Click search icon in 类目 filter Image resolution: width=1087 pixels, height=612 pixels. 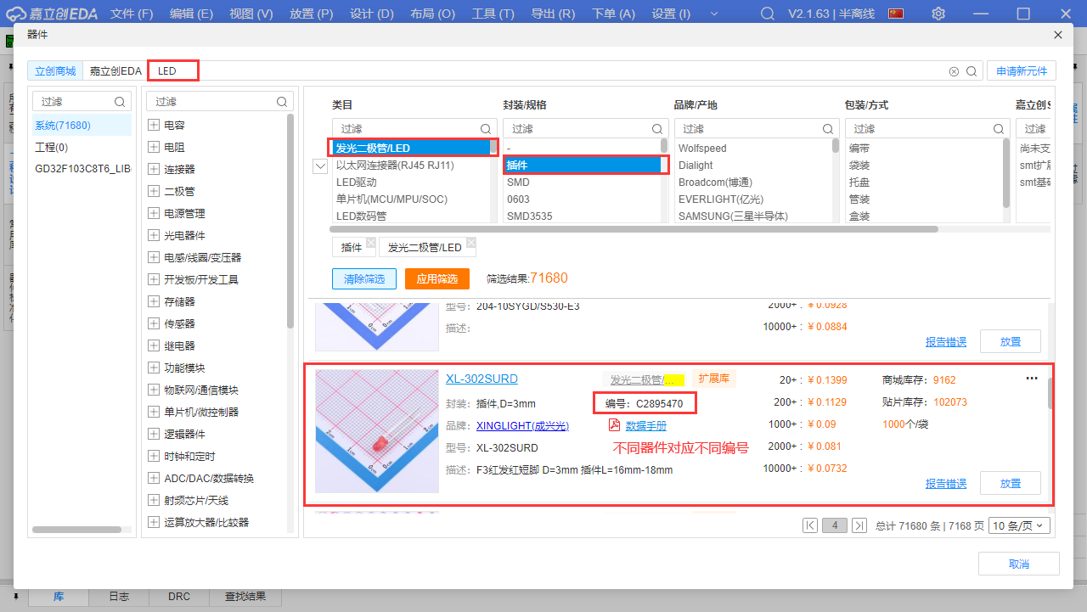(486, 129)
